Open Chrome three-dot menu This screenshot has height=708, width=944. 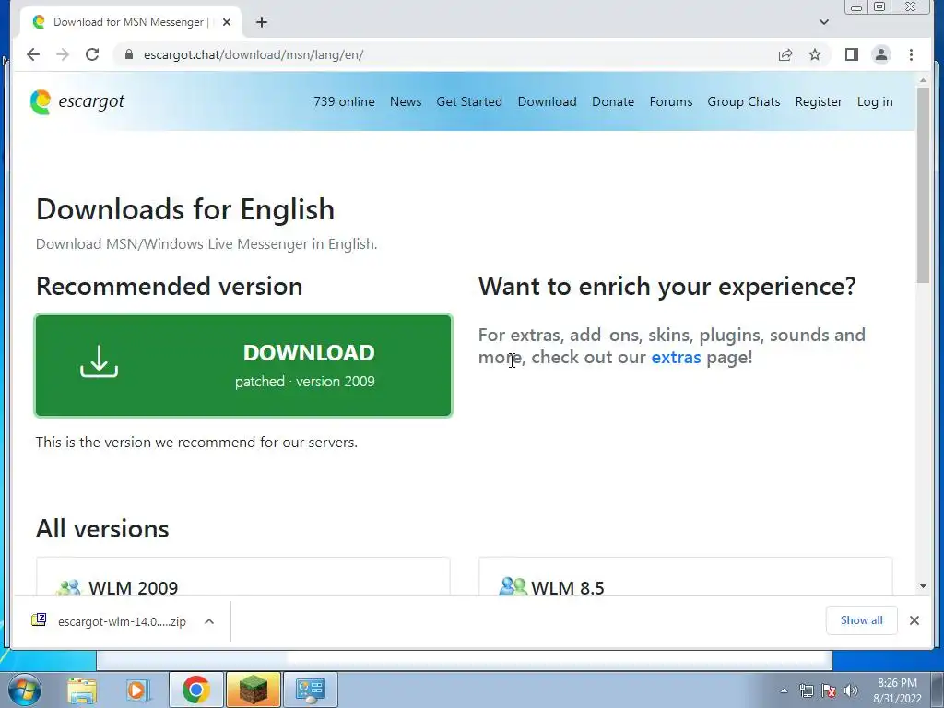(x=911, y=54)
